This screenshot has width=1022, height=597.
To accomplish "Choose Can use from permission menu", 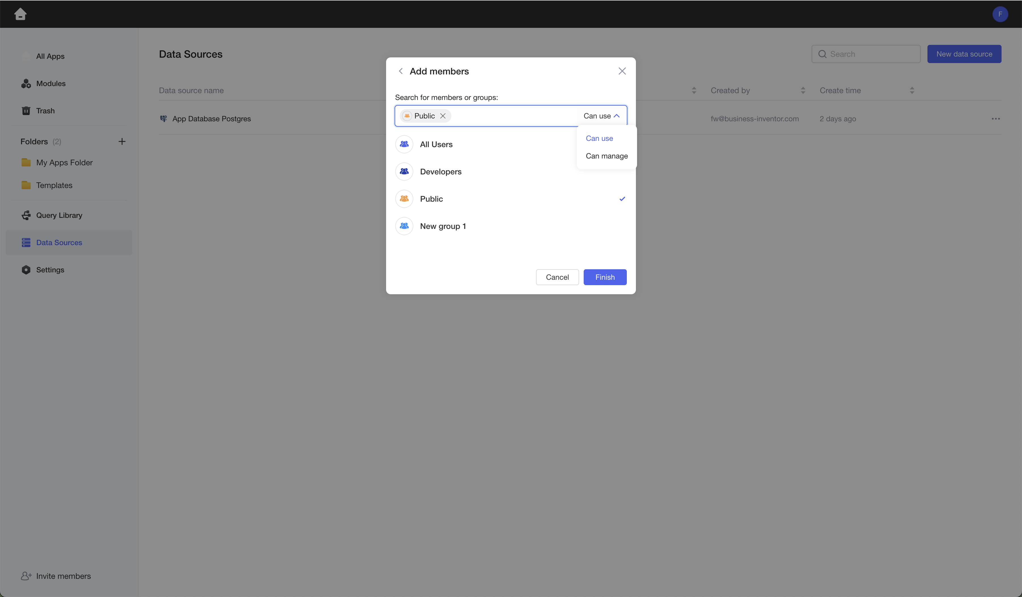I will 599,138.
